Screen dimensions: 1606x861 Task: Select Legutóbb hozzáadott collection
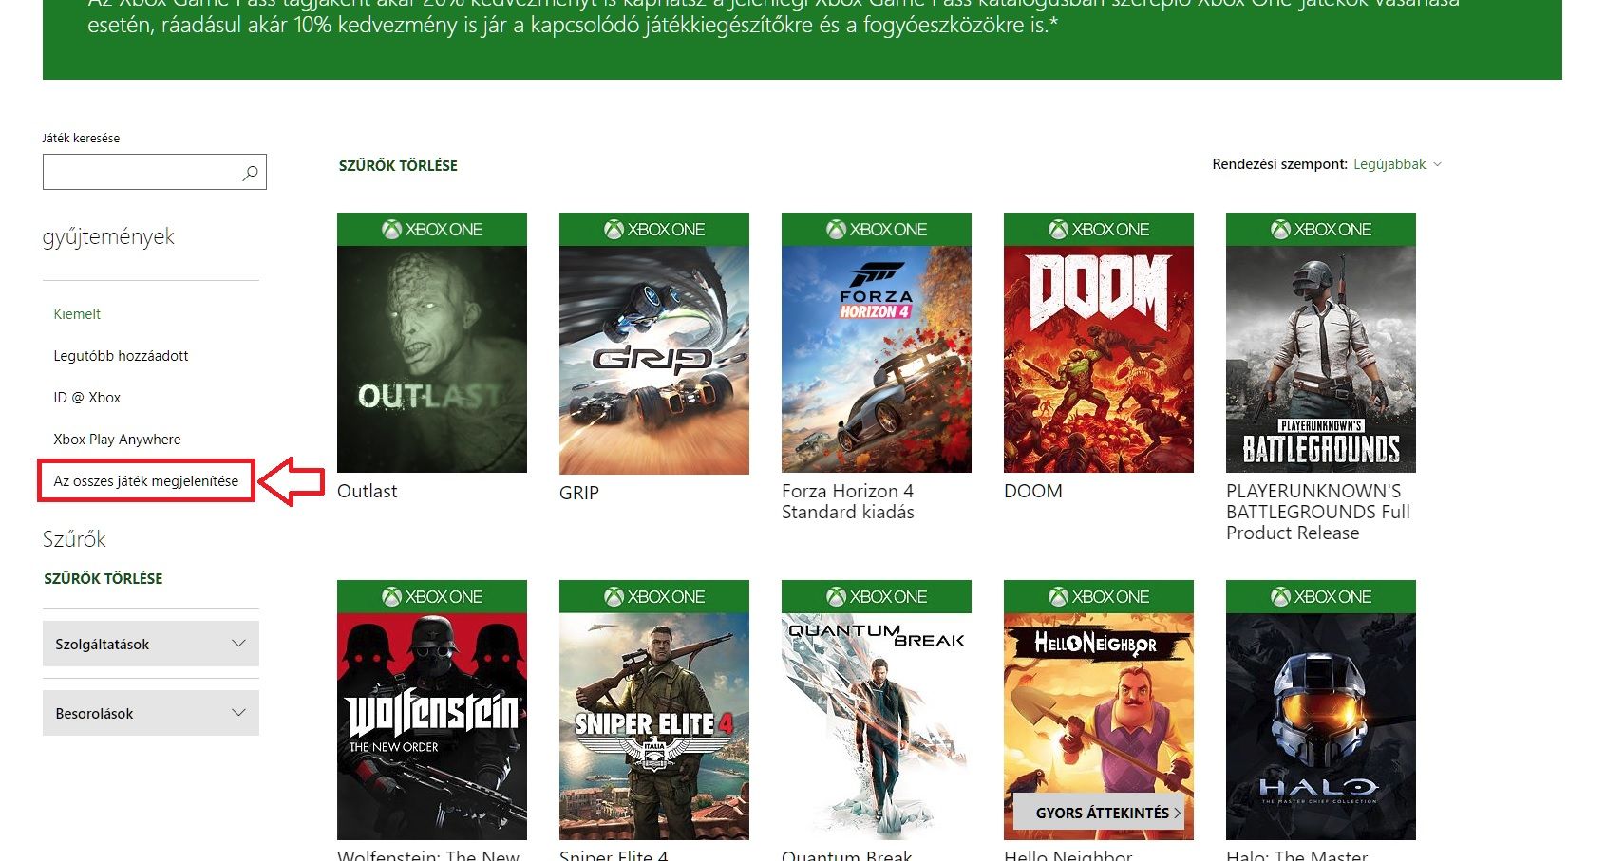(x=121, y=356)
